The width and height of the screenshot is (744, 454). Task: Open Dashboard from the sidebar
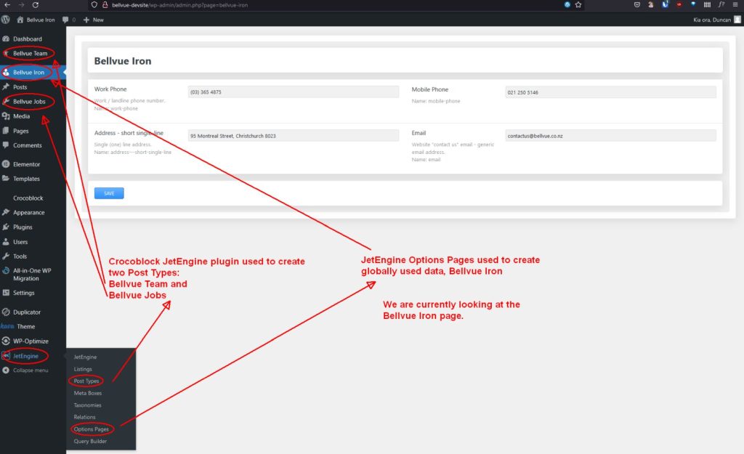pyautogui.click(x=27, y=38)
